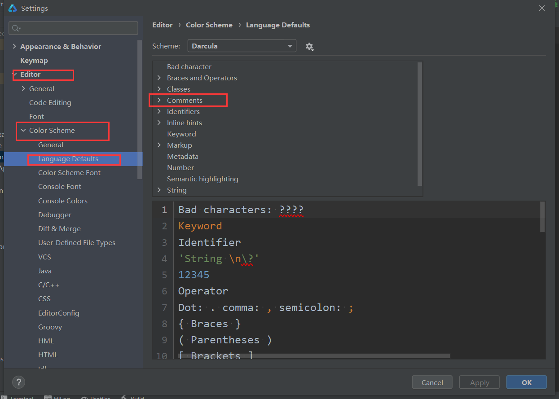
Task: Expand the Identifiers group
Action: [x=159, y=111]
